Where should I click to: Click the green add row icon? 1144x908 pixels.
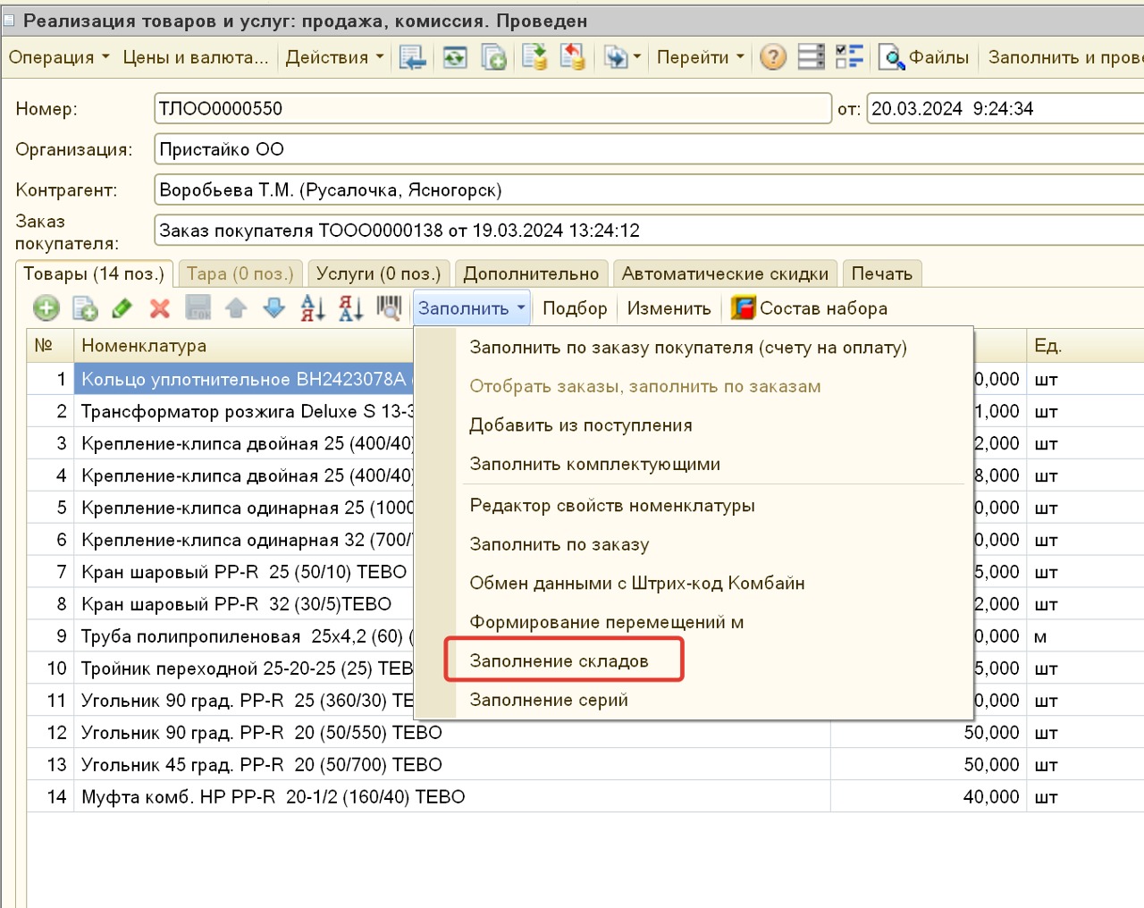coord(46,308)
